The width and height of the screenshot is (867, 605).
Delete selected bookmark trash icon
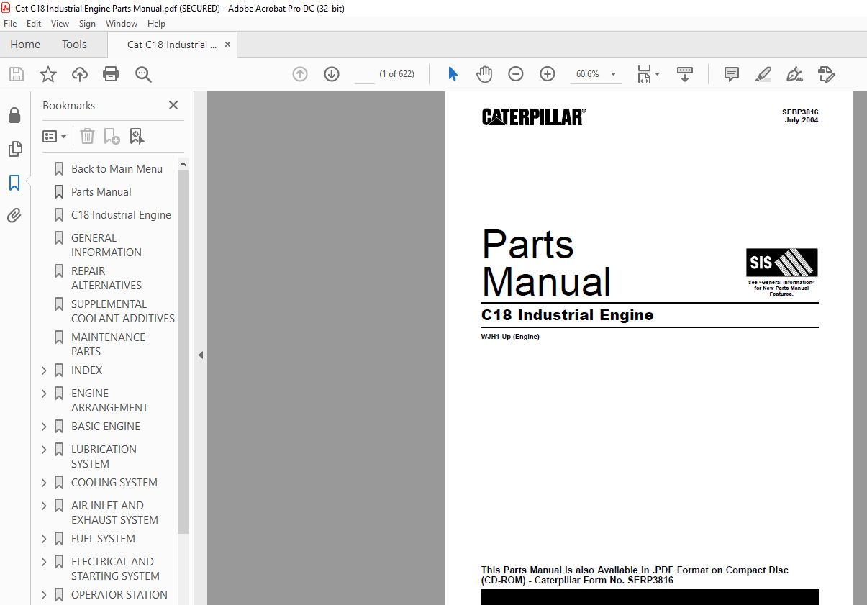(x=87, y=136)
